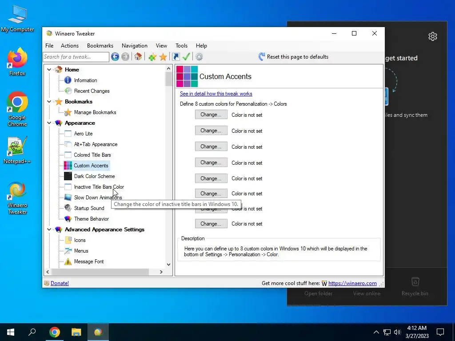Select Custom Accents in the tree
The image size is (455, 341).
pyautogui.click(x=91, y=166)
